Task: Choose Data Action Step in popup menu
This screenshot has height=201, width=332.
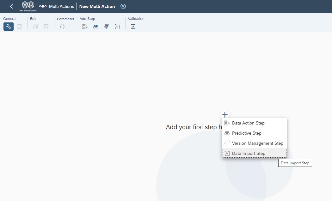Action: pyautogui.click(x=248, y=123)
